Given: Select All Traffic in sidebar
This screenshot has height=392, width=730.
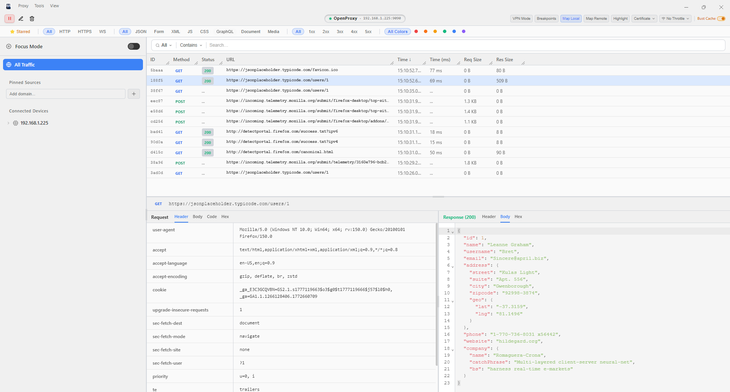Looking at the screenshot, I should (73, 65).
